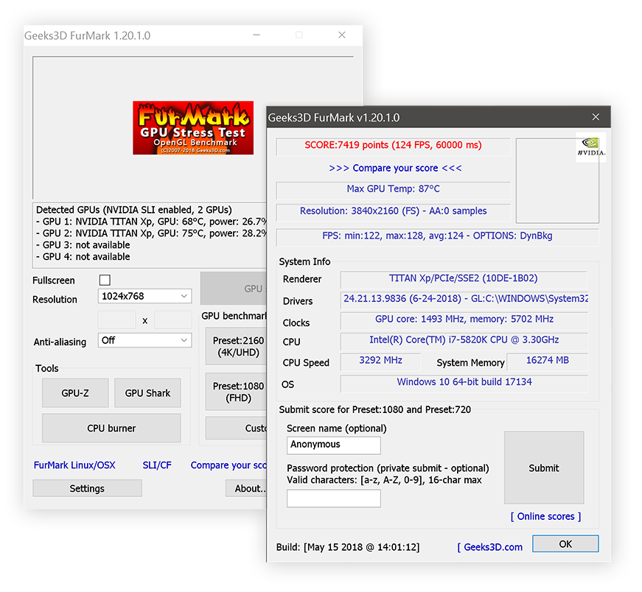642x592 pixels.
Task: Visit the Geeks3D.com website link
Action: click(489, 547)
